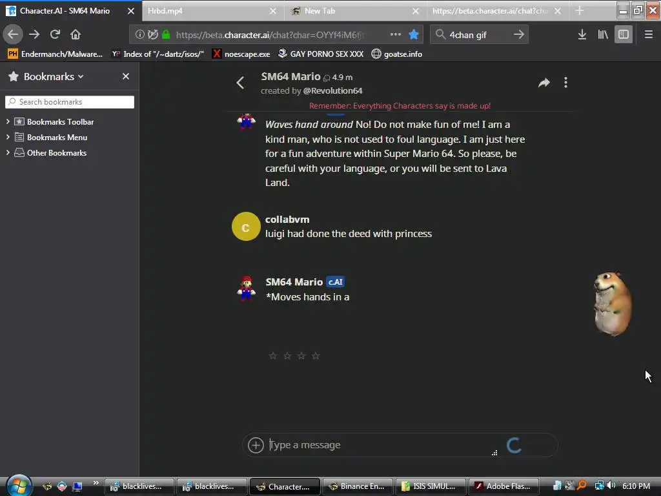This screenshot has height=496, width=661.
Task: Click the address bar URL
Action: [270, 35]
